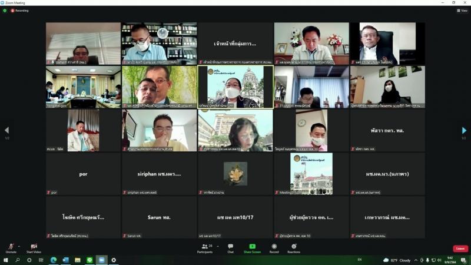The height and width of the screenshot is (265, 471).
Task: Select the tile labeled 10/17
Action: 235,217
